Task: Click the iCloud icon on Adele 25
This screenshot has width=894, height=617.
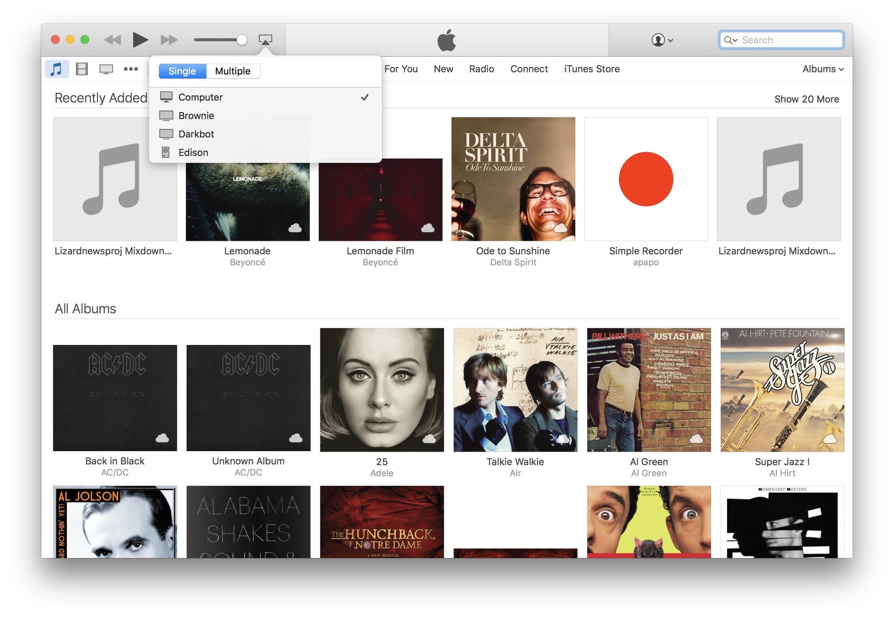Action: click(x=430, y=439)
